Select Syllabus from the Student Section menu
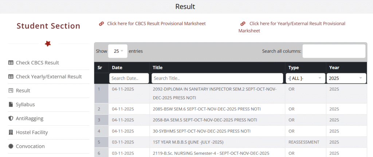This screenshot has height=157, width=373. 25,105
